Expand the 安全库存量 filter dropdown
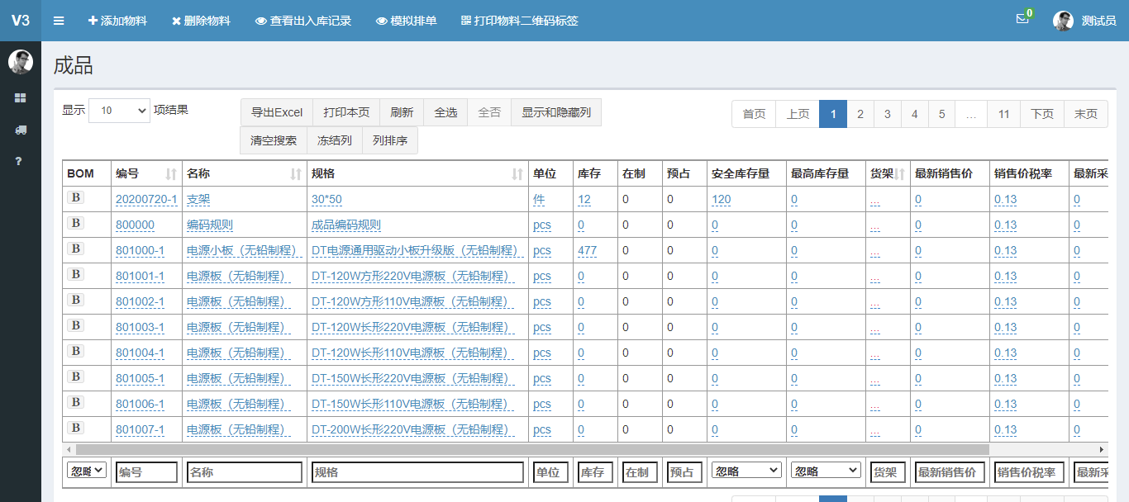1129x502 pixels. tap(746, 471)
